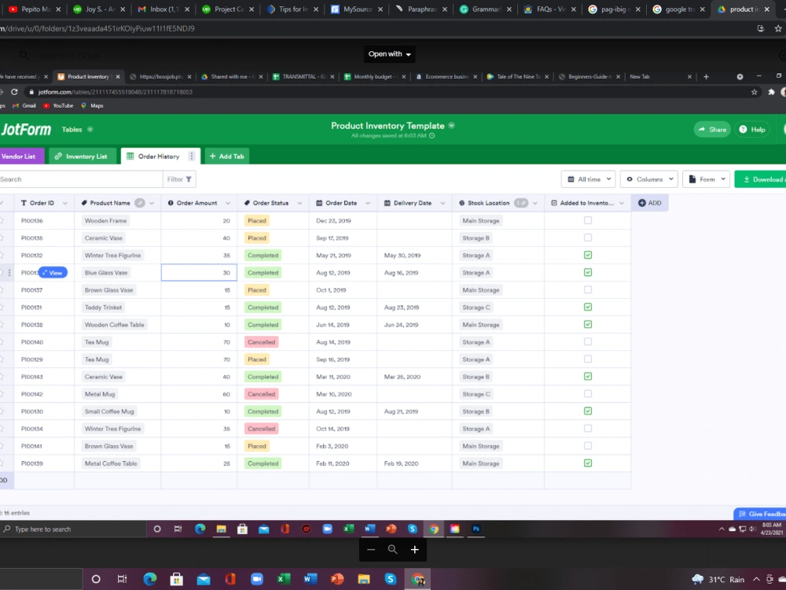786x590 pixels.
Task: Open the extensions puzzle icon
Action: tap(772, 92)
